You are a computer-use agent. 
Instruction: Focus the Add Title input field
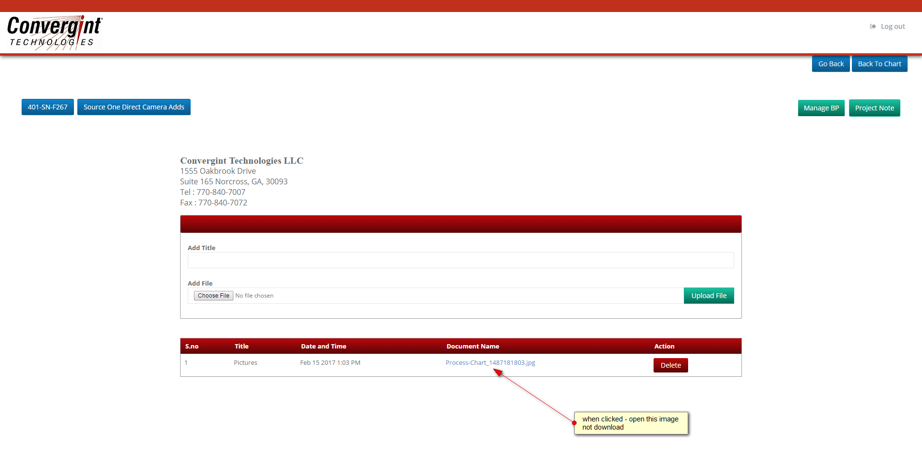(461, 260)
